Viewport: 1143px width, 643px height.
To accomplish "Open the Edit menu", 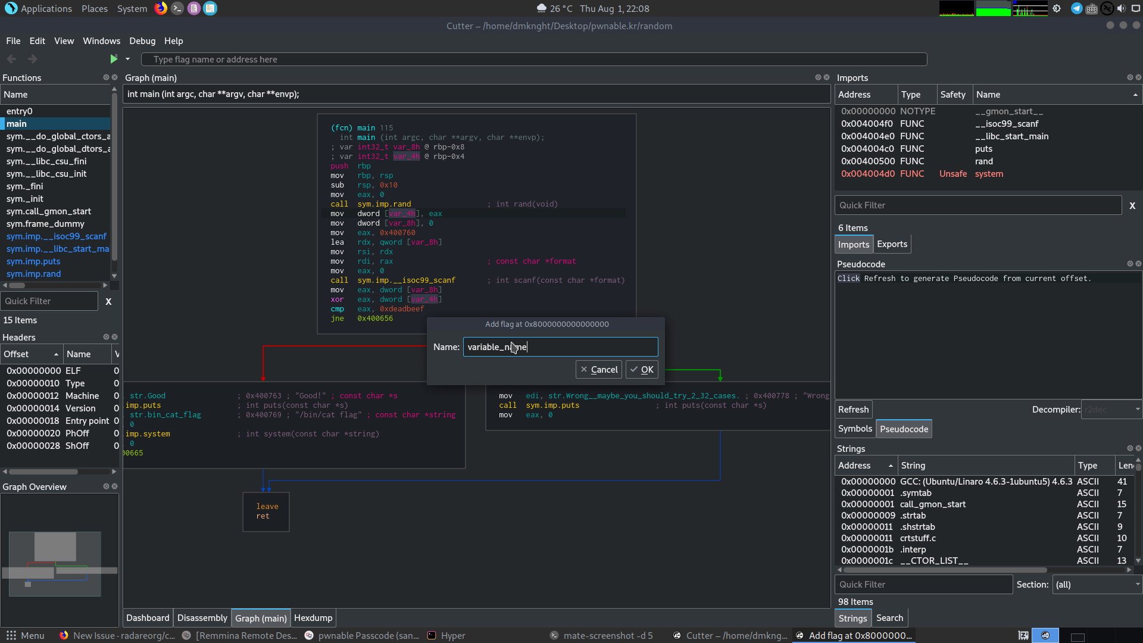I will [37, 41].
